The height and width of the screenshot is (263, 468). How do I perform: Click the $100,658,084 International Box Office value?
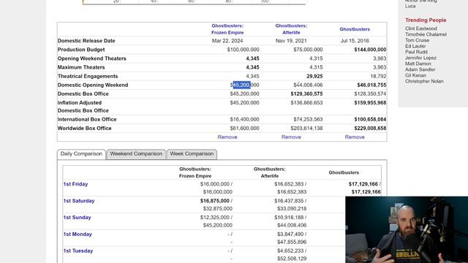tap(370, 120)
